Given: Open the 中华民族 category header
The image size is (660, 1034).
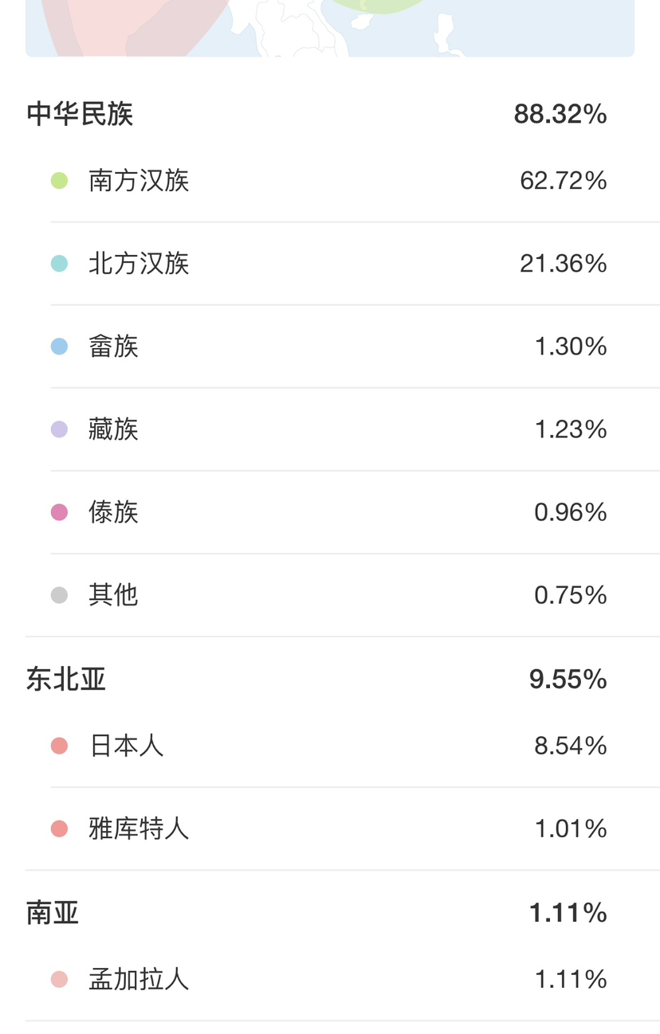Looking at the screenshot, I should tap(330, 114).
